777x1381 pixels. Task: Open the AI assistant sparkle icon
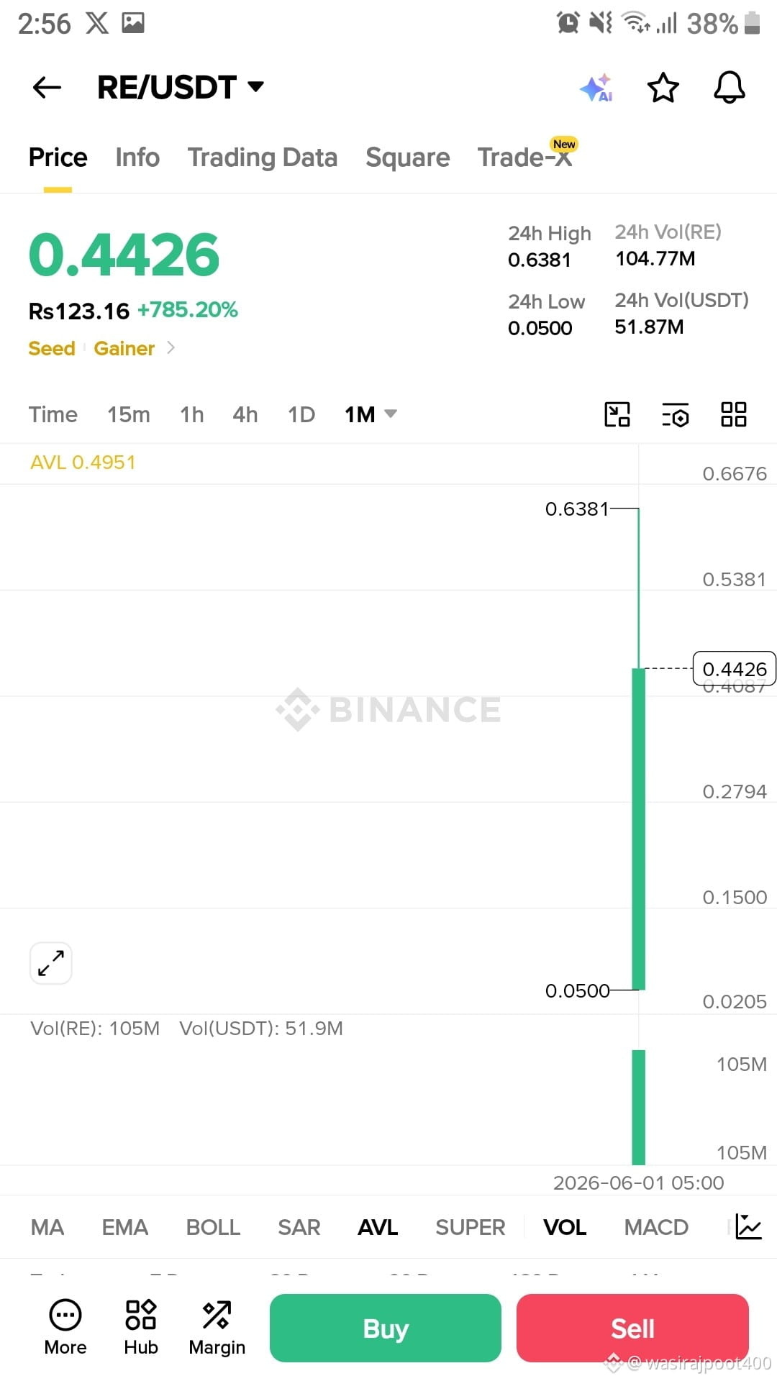coord(596,88)
